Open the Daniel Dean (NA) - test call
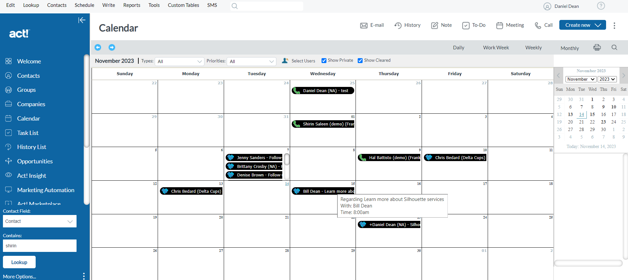The image size is (628, 280). click(323, 91)
